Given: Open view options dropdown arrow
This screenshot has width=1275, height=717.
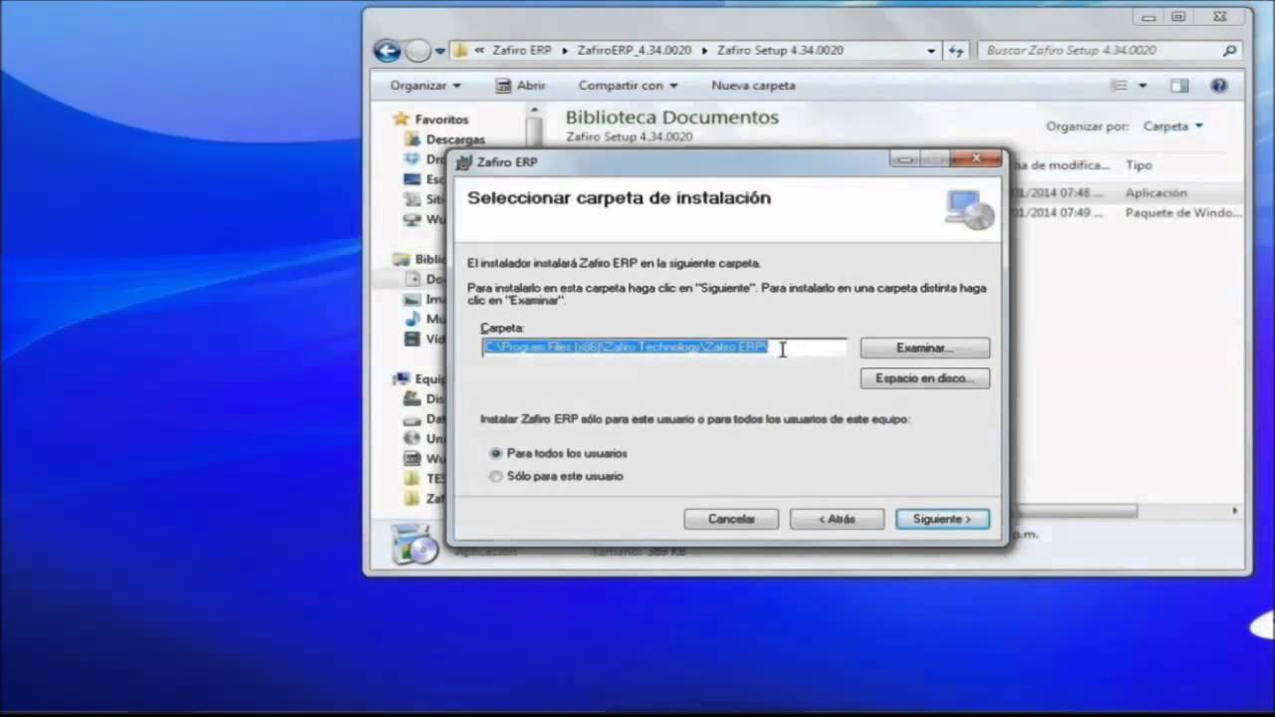Looking at the screenshot, I should point(1143,86).
